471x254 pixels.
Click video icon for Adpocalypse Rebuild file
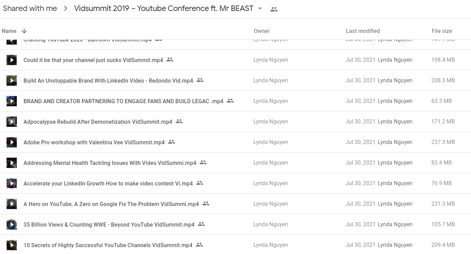12,122
